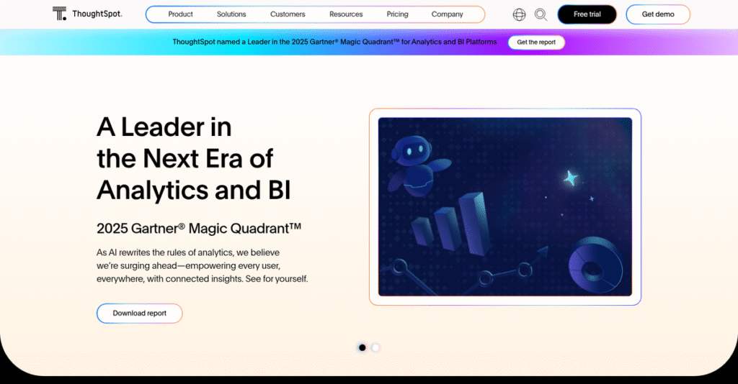Click the Get demo button
This screenshot has width=738, height=384.
coord(658,14)
